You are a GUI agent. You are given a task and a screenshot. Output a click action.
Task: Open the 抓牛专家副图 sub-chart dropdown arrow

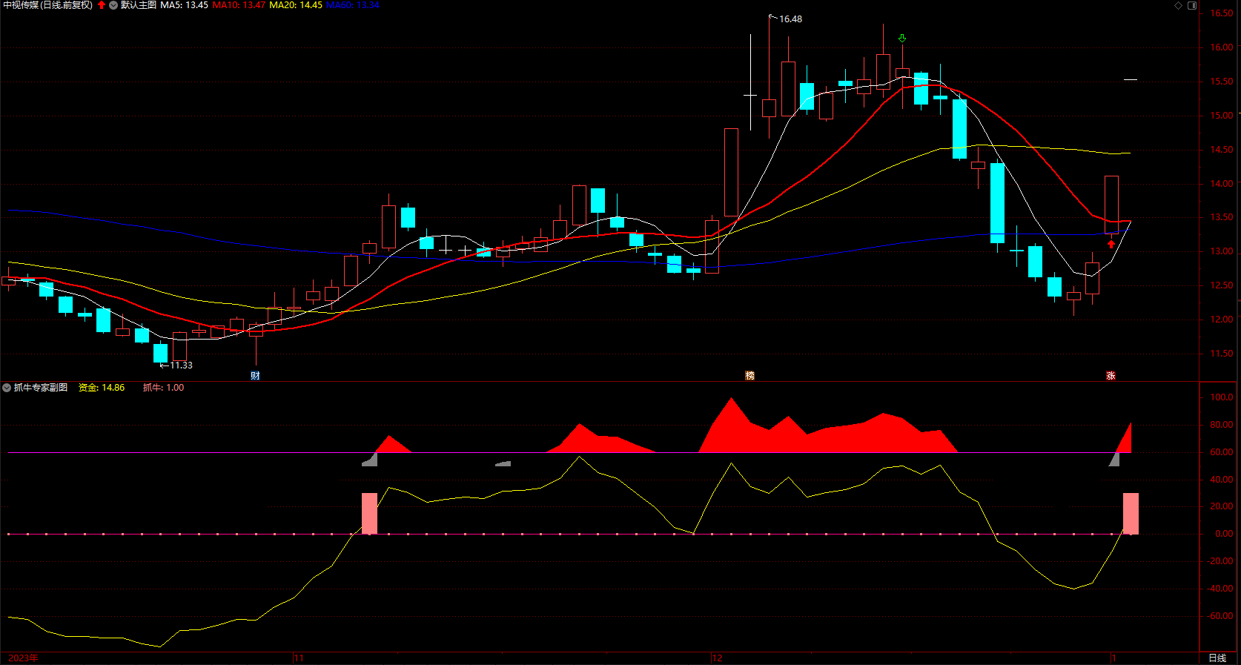click(7, 388)
